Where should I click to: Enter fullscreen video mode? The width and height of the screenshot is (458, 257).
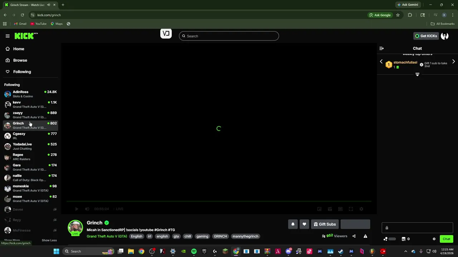(351, 209)
